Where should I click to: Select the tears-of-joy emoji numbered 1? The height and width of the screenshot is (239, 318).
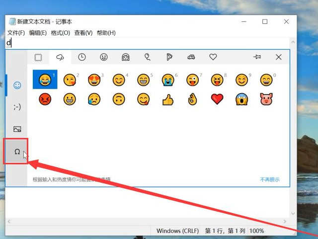click(x=45, y=80)
